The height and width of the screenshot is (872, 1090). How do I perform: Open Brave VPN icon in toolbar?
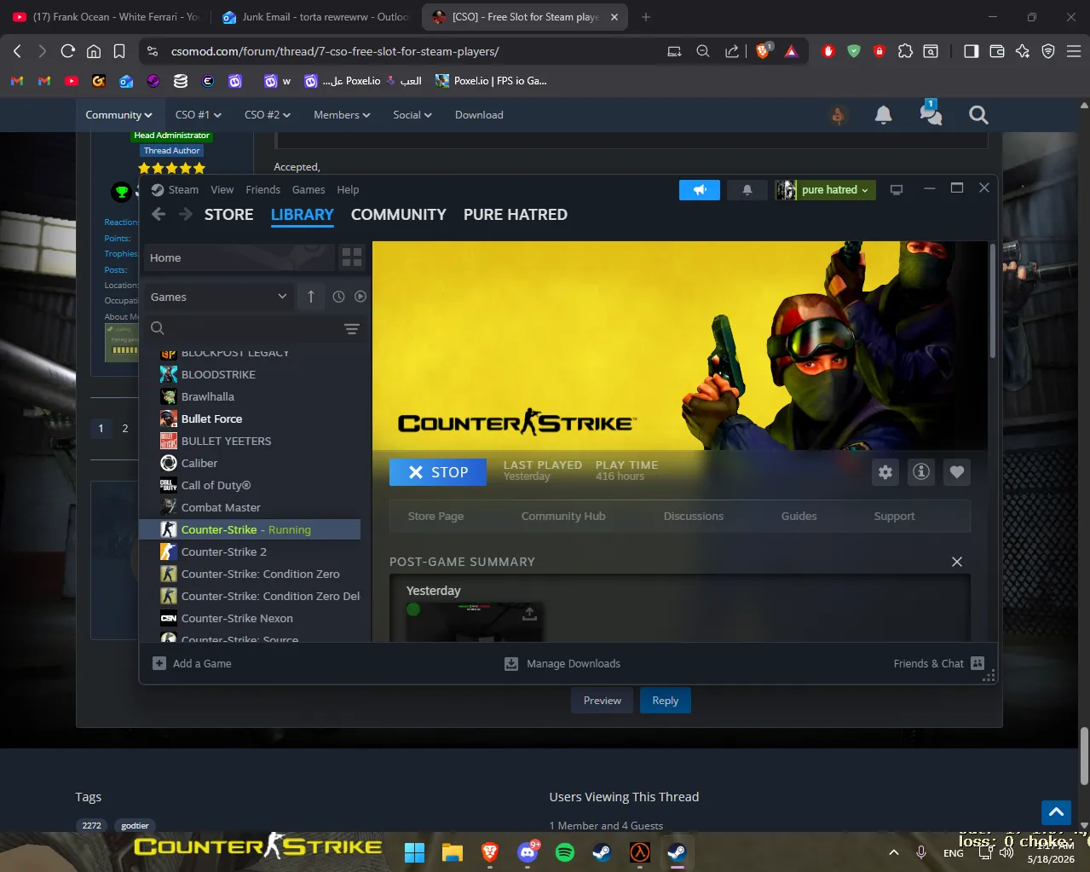pyautogui.click(x=1048, y=51)
